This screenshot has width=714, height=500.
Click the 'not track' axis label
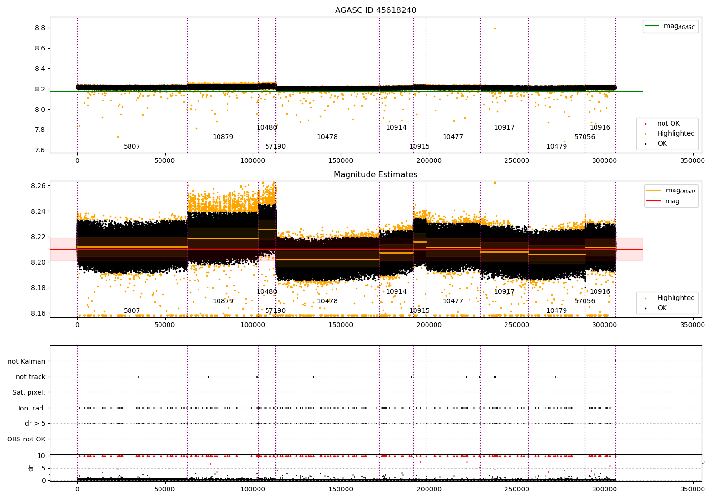click(30, 377)
